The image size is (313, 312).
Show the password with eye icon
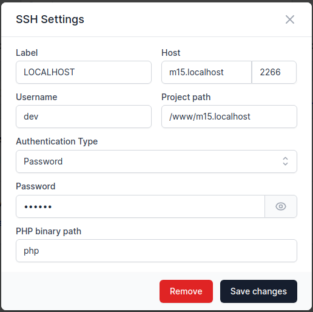pos(281,206)
